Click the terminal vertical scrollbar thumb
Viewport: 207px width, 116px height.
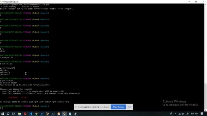click(206, 96)
